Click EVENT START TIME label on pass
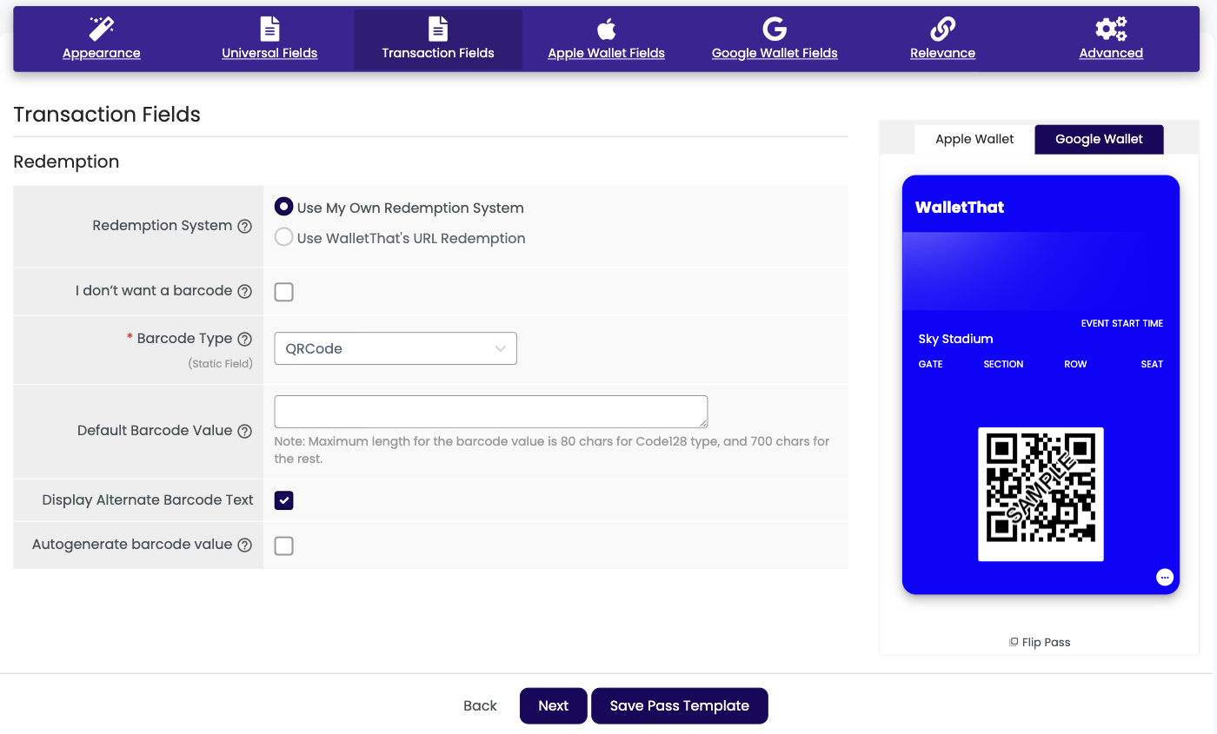Viewport: 1217px width, 734px height. [1122, 323]
